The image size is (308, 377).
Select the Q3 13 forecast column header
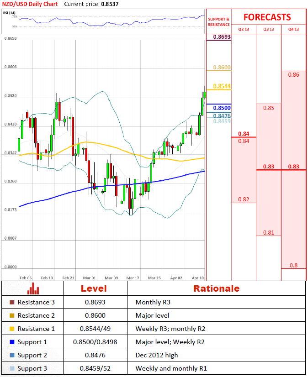coord(269,29)
